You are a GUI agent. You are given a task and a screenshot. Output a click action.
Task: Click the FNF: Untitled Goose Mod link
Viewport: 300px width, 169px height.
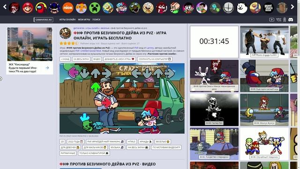point(88,51)
